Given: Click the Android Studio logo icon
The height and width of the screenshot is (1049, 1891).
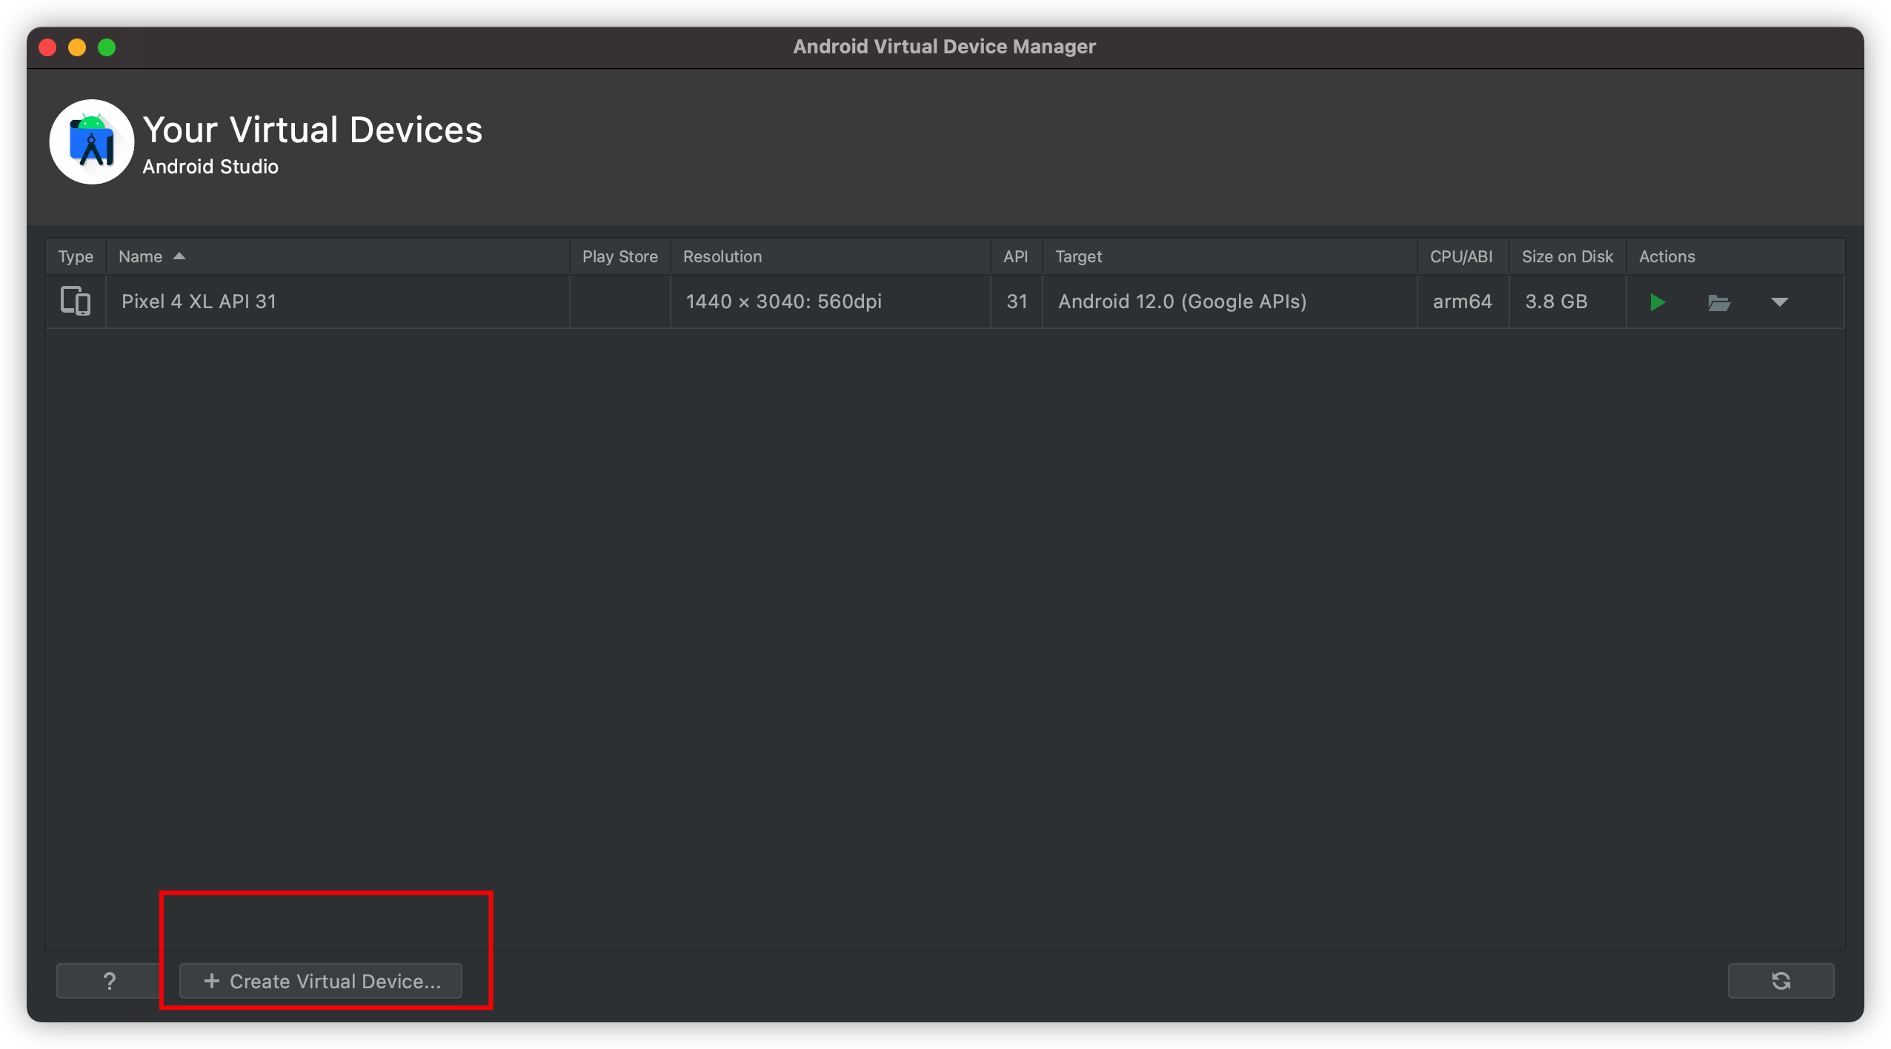Looking at the screenshot, I should (91, 141).
